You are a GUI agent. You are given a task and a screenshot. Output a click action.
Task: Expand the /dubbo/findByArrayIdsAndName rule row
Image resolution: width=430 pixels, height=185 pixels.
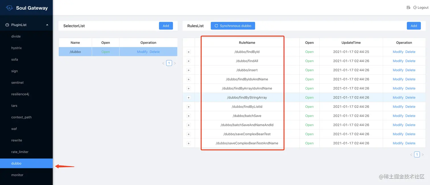coord(189,88)
